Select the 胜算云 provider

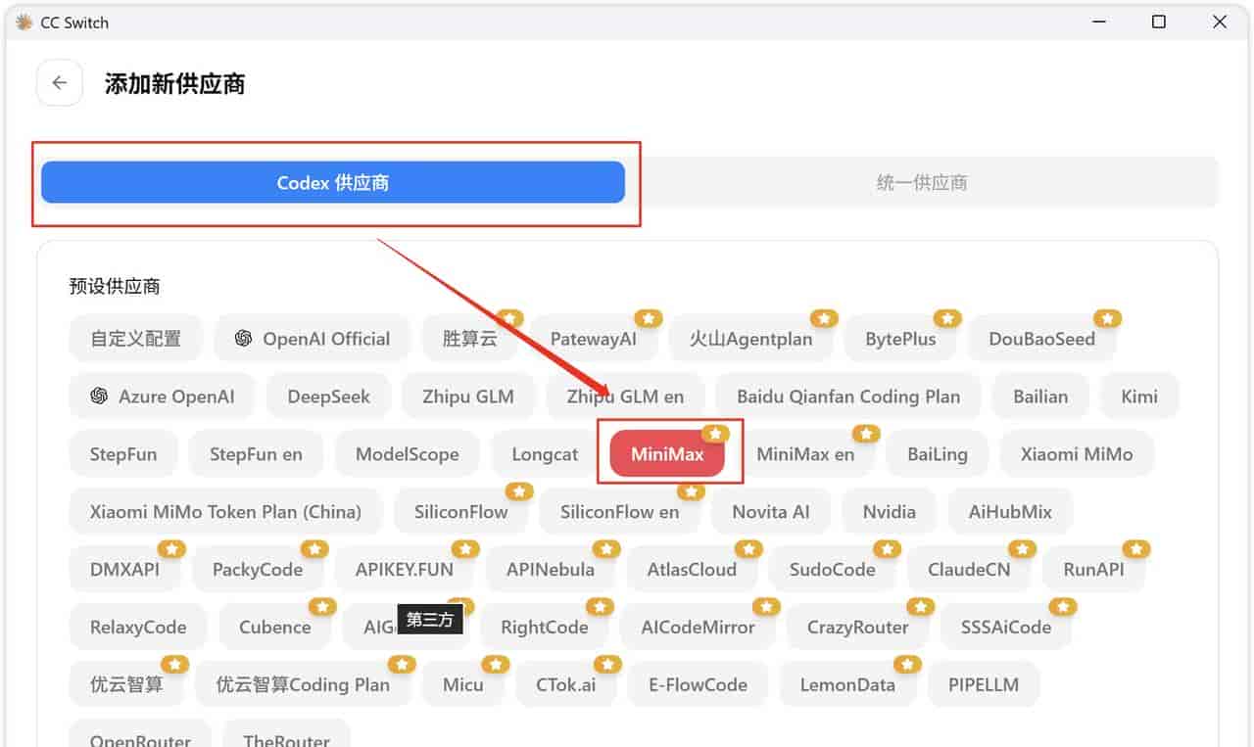470,339
